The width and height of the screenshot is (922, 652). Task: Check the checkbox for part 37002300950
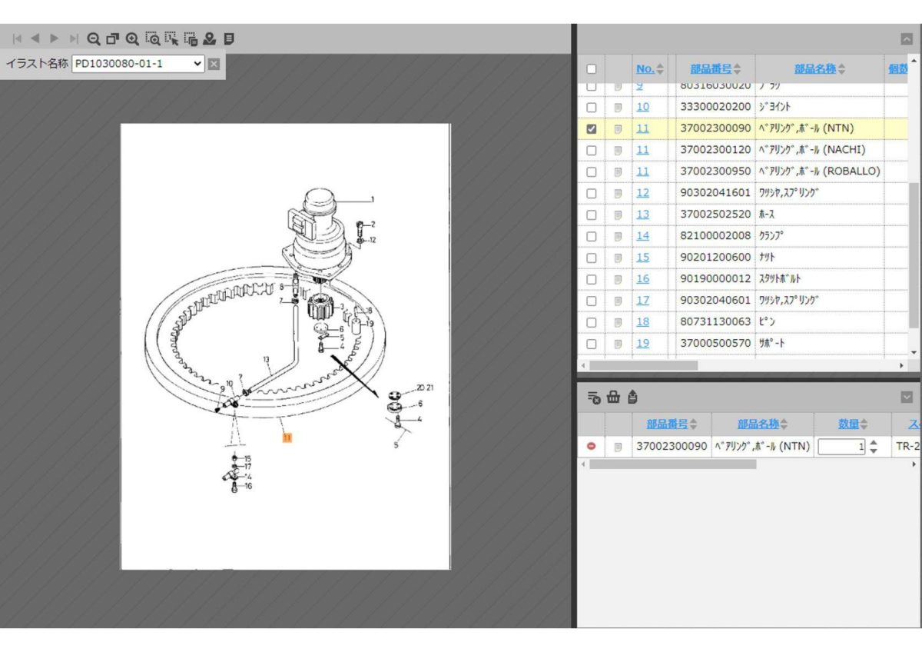tap(592, 171)
